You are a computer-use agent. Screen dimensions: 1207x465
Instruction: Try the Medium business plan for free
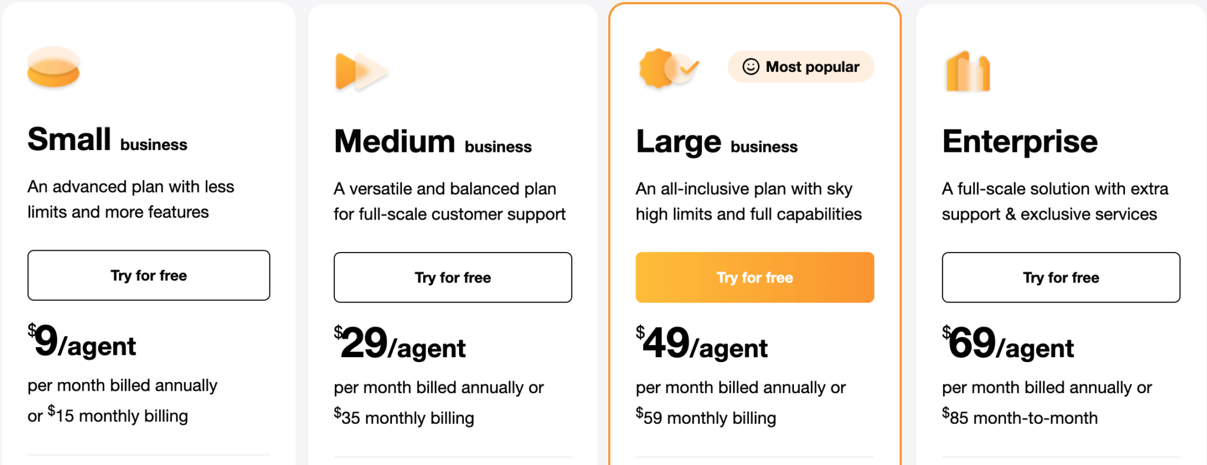453,277
